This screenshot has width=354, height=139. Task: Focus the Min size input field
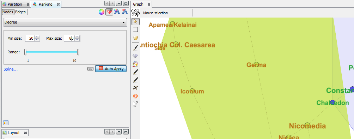click(30, 39)
